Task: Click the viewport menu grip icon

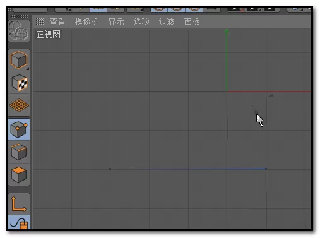Action: pos(40,21)
